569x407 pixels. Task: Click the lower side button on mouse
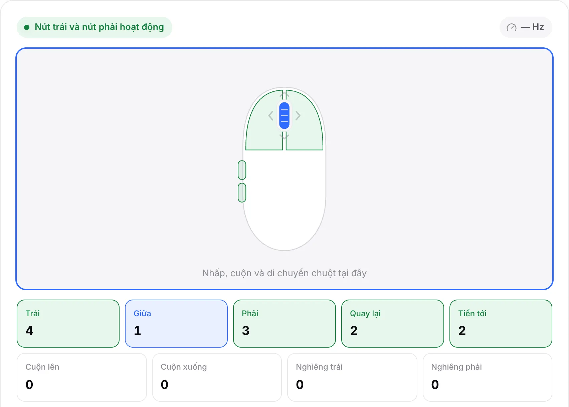point(242,192)
